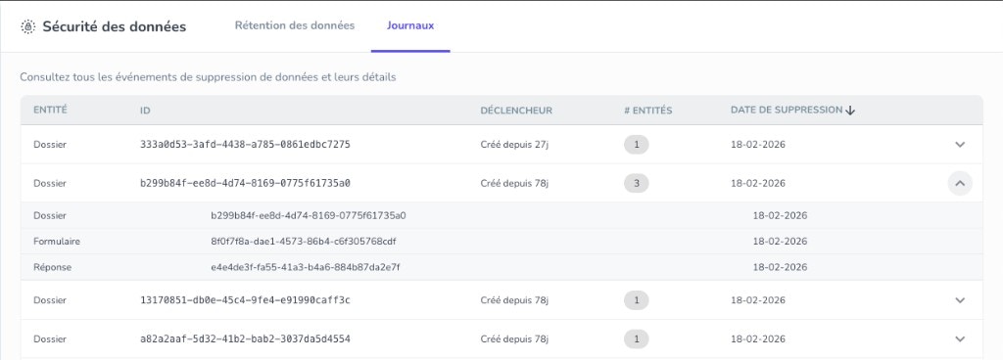
Task: Click the Sécurité des données shield icon
Action: click(27, 26)
